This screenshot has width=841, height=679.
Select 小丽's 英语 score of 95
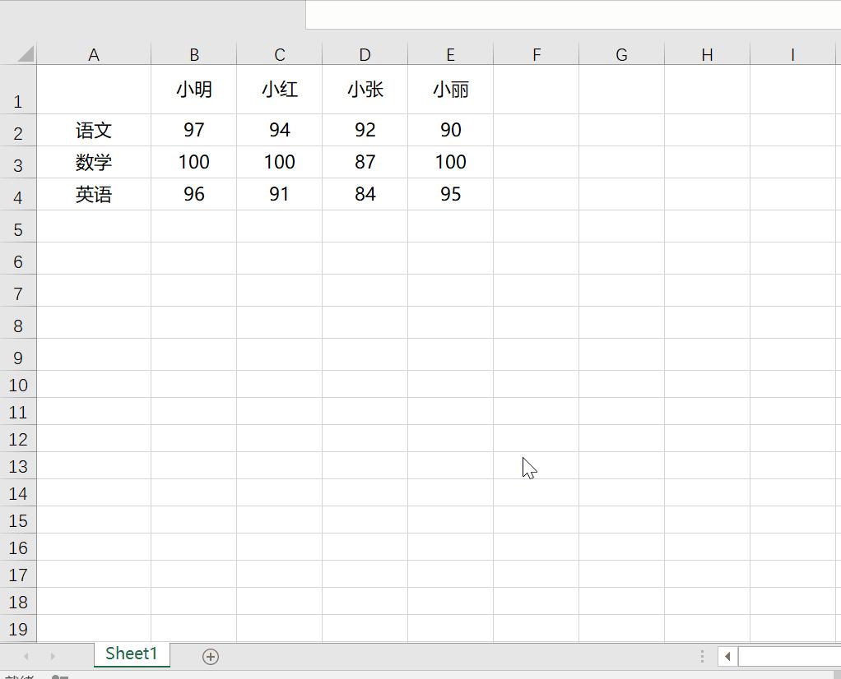pyautogui.click(x=450, y=195)
